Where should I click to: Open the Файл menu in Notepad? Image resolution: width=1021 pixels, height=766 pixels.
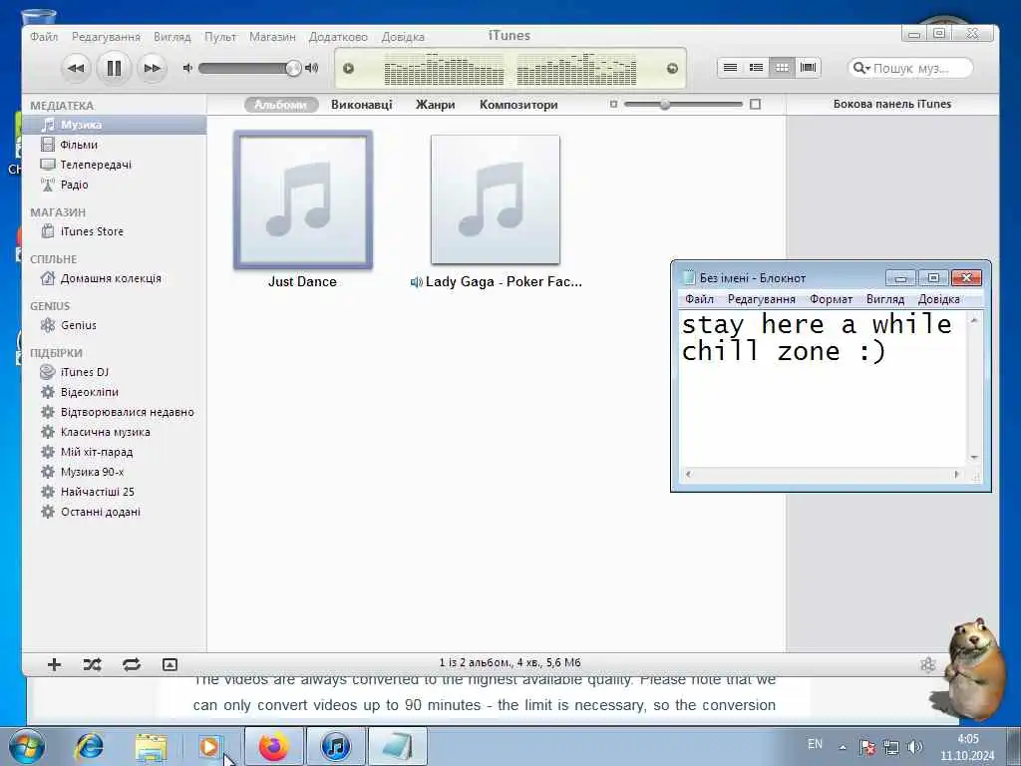[x=699, y=299]
